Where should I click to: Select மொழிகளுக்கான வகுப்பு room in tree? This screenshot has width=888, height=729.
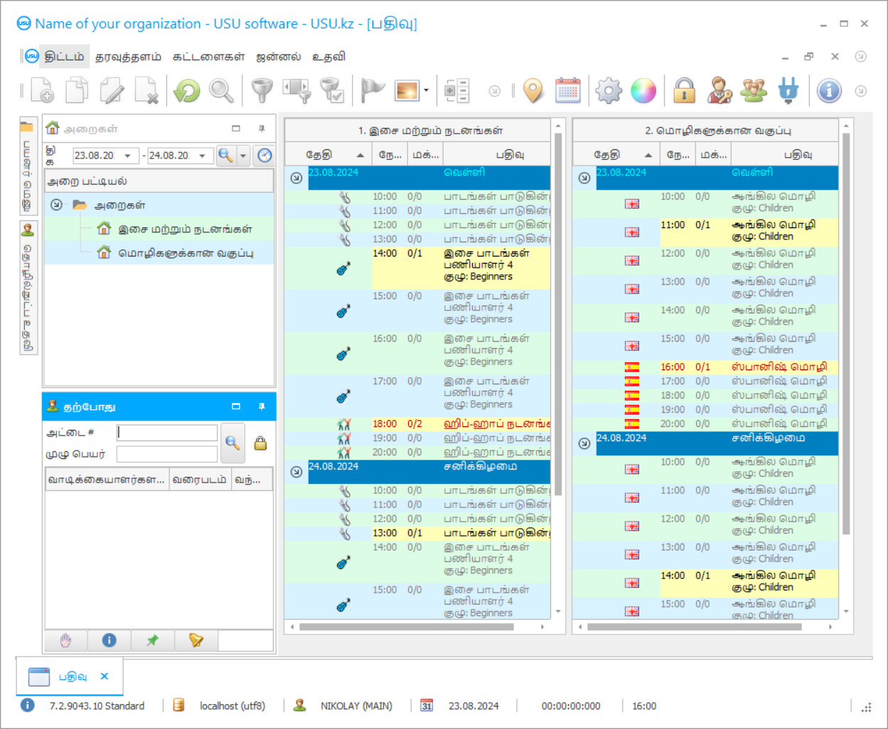click(x=186, y=253)
